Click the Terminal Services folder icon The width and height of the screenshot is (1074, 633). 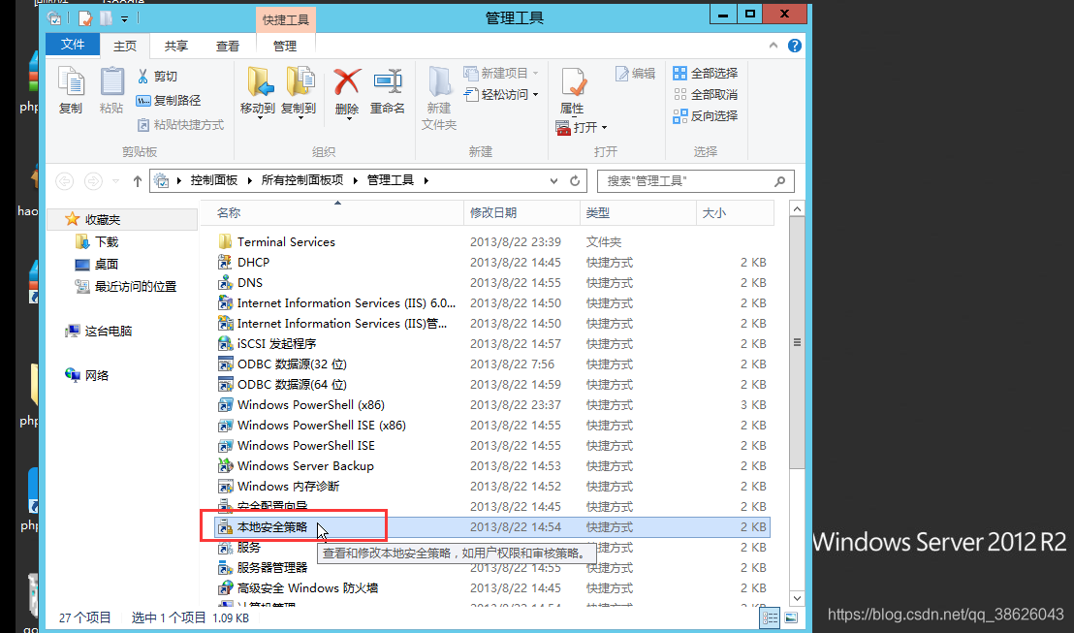pyautogui.click(x=225, y=241)
